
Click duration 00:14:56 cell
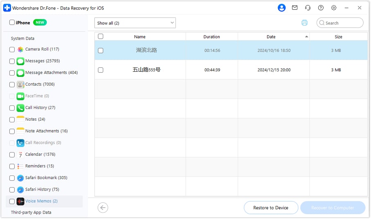pyautogui.click(x=212, y=50)
